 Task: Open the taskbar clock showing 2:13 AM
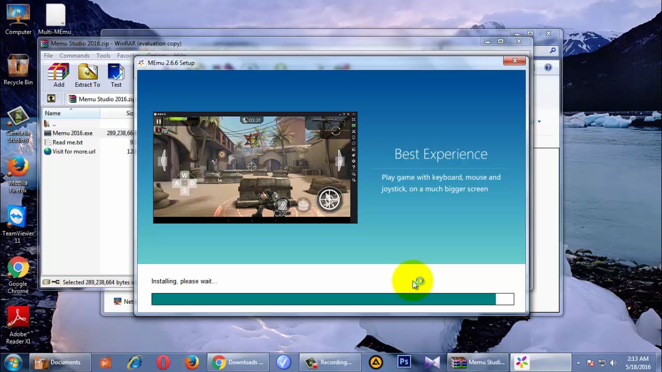click(x=638, y=363)
